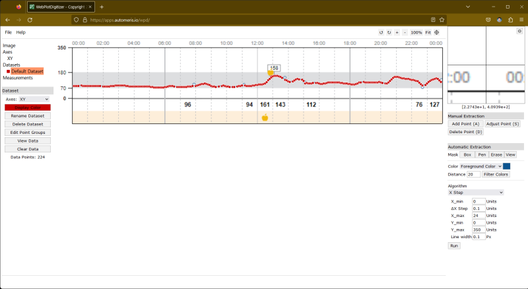Activate Add Point (A) mode

466,124
